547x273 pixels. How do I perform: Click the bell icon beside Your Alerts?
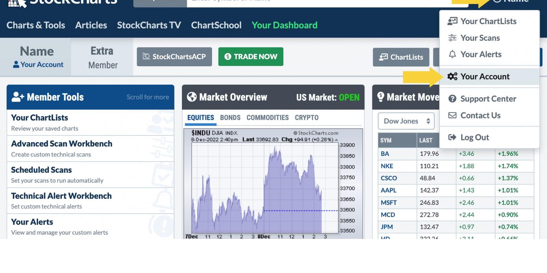tap(452, 54)
